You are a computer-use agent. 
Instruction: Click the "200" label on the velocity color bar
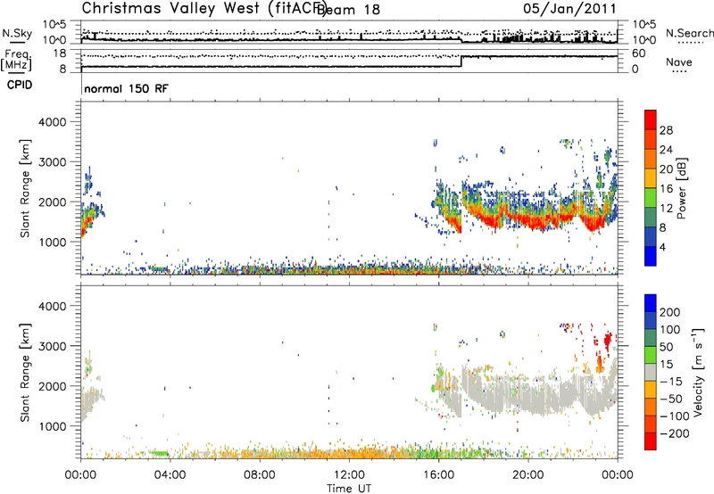[x=670, y=312]
